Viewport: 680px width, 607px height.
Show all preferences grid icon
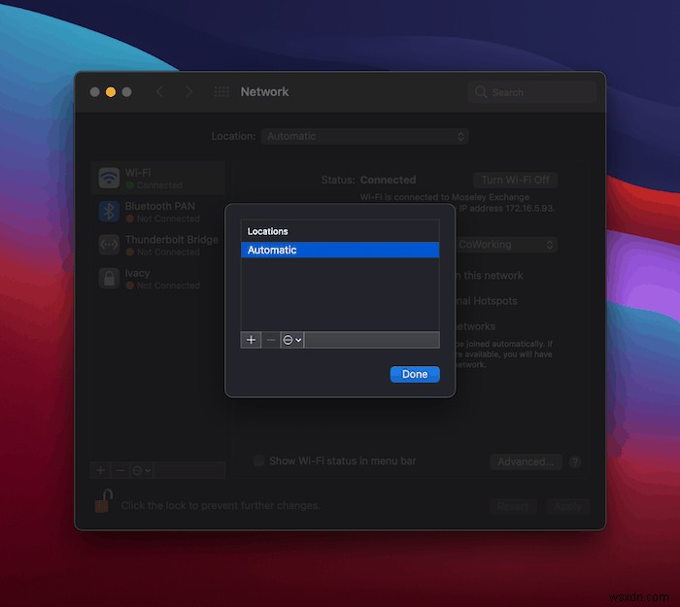[x=221, y=92]
